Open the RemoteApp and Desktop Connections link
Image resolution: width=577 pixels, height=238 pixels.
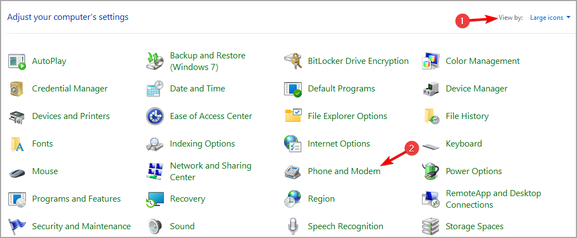point(493,199)
